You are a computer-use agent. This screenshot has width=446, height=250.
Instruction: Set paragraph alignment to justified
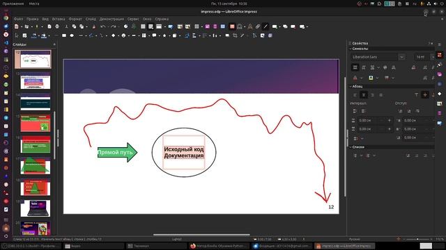(x=381, y=95)
